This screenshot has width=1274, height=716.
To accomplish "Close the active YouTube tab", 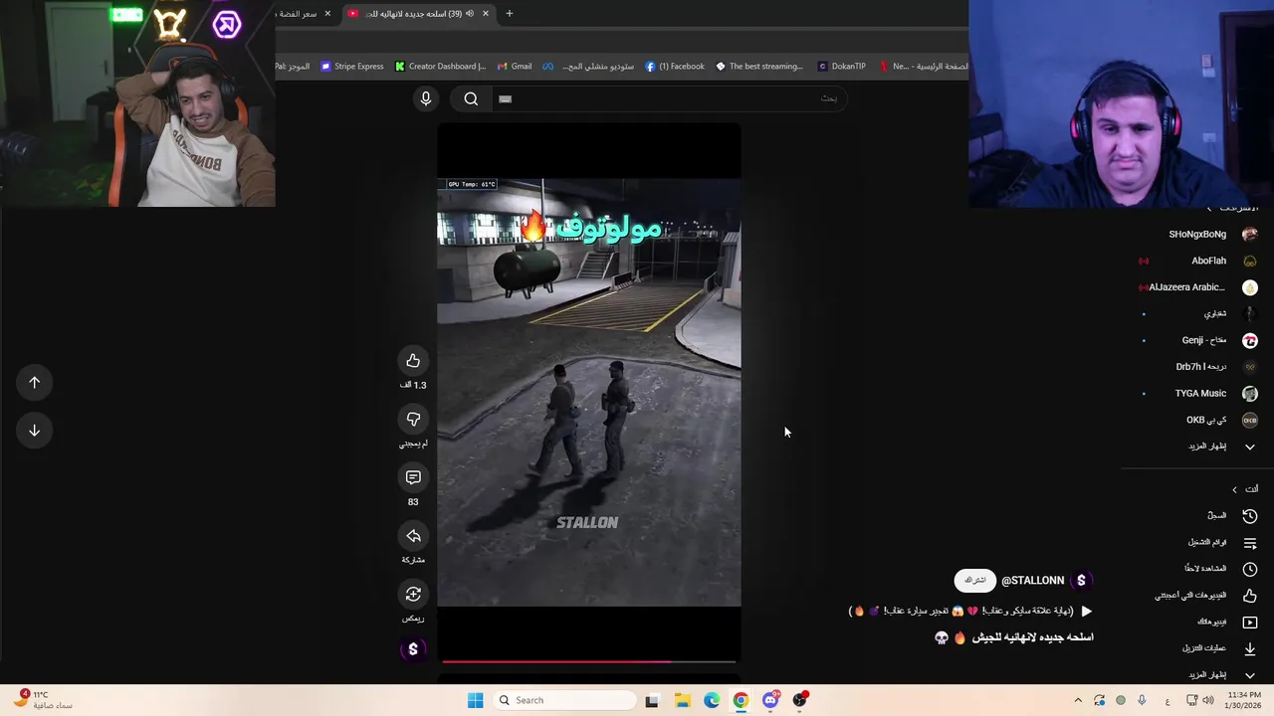I will (x=486, y=13).
